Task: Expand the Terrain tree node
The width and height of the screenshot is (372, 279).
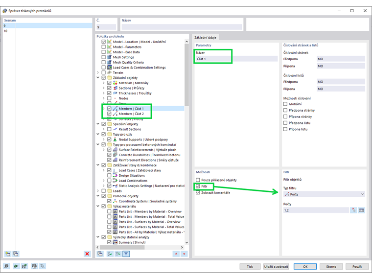Action: pyautogui.click(x=98, y=72)
